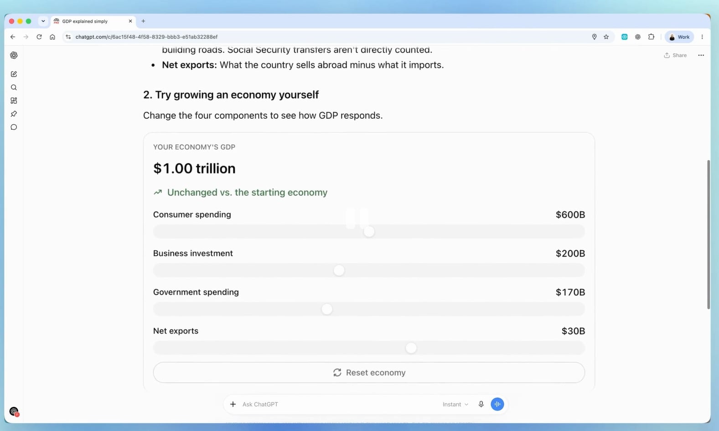Go to the browser home page icon
The image size is (719, 431).
point(52,37)
